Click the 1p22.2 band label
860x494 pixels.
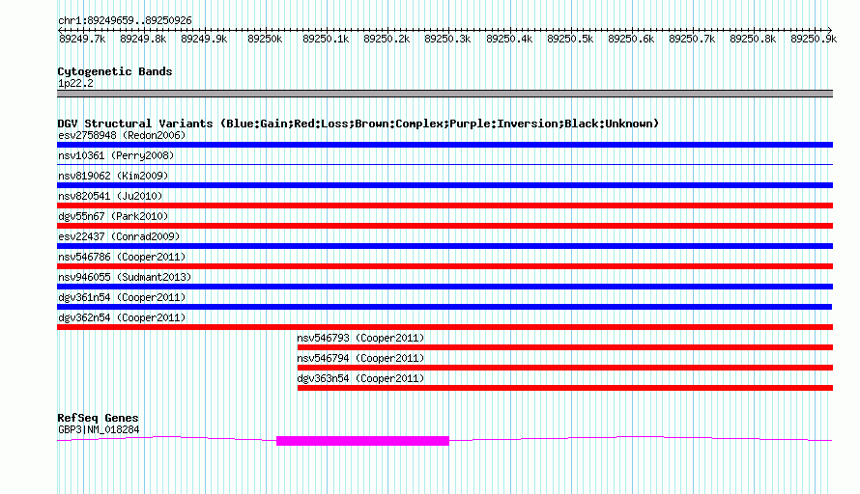[x=75, y=83]
